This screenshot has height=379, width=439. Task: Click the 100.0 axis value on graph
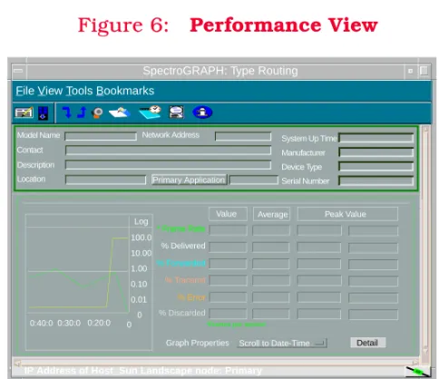point(141,238)
